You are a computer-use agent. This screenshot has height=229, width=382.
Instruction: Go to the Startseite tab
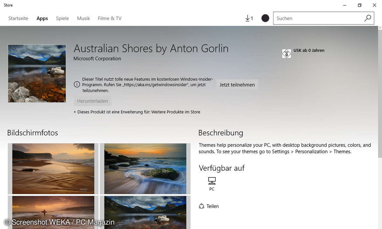pos(18,18)
